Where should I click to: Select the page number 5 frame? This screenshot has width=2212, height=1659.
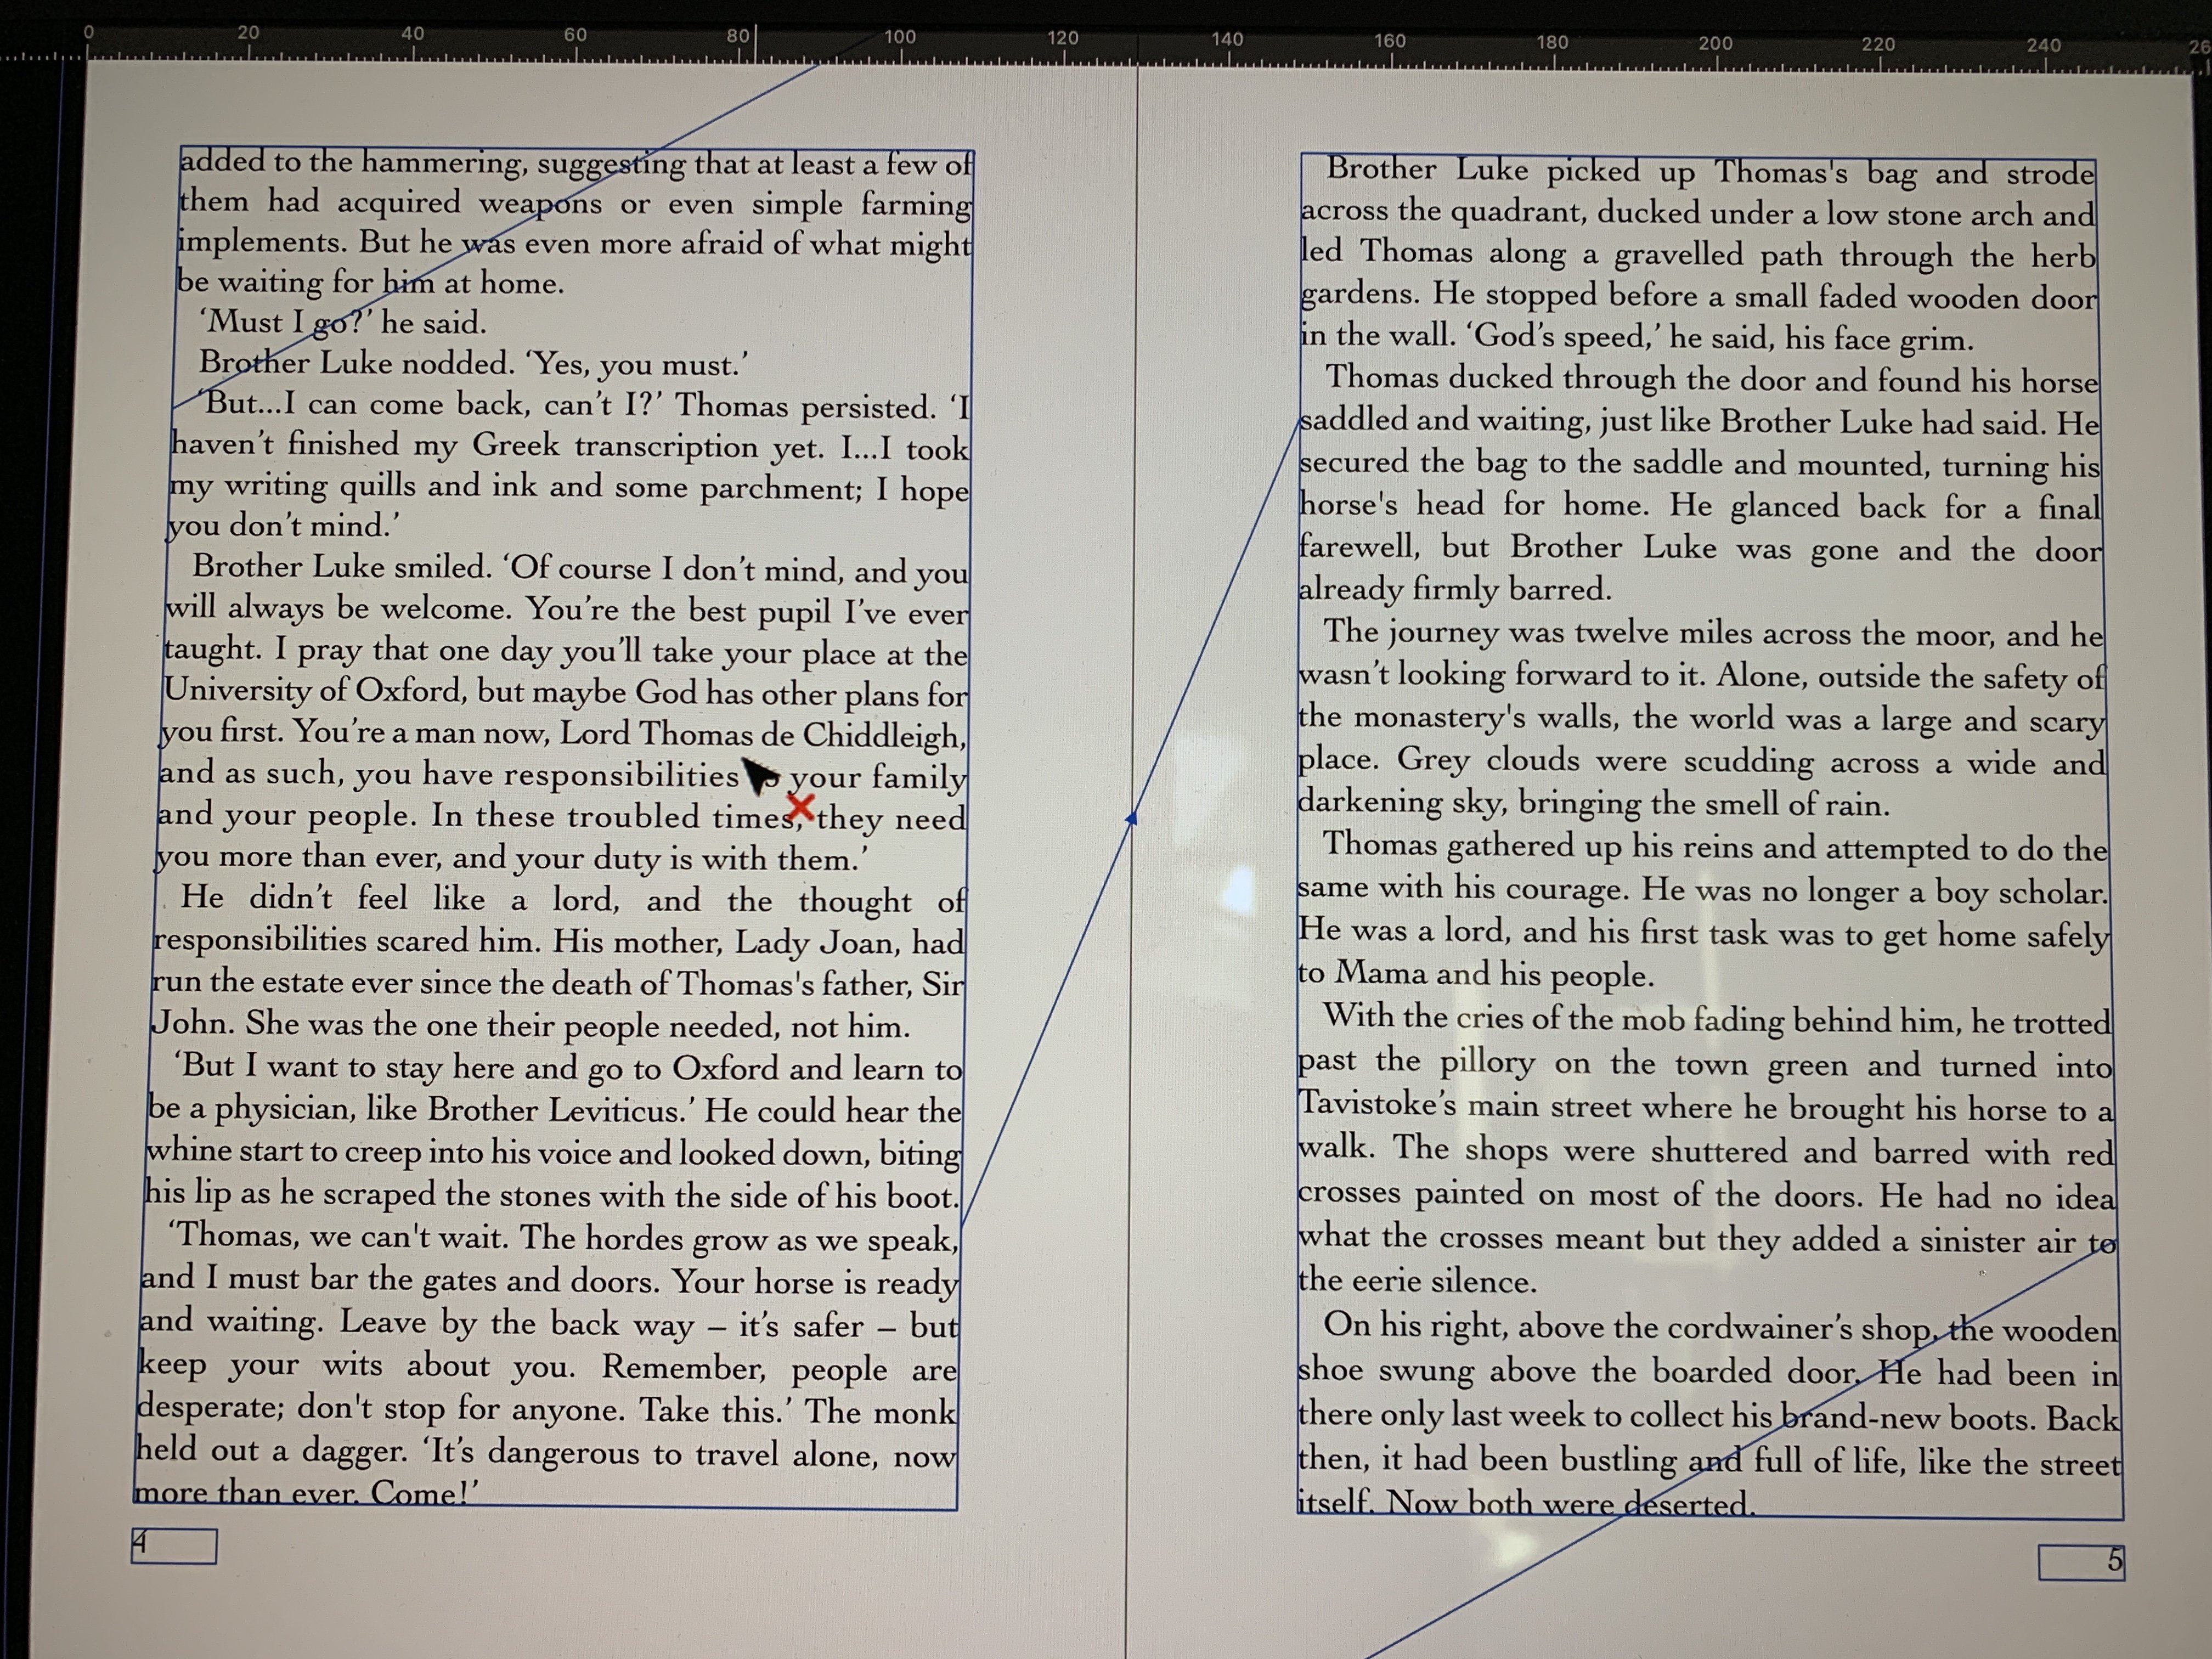2082,1562
